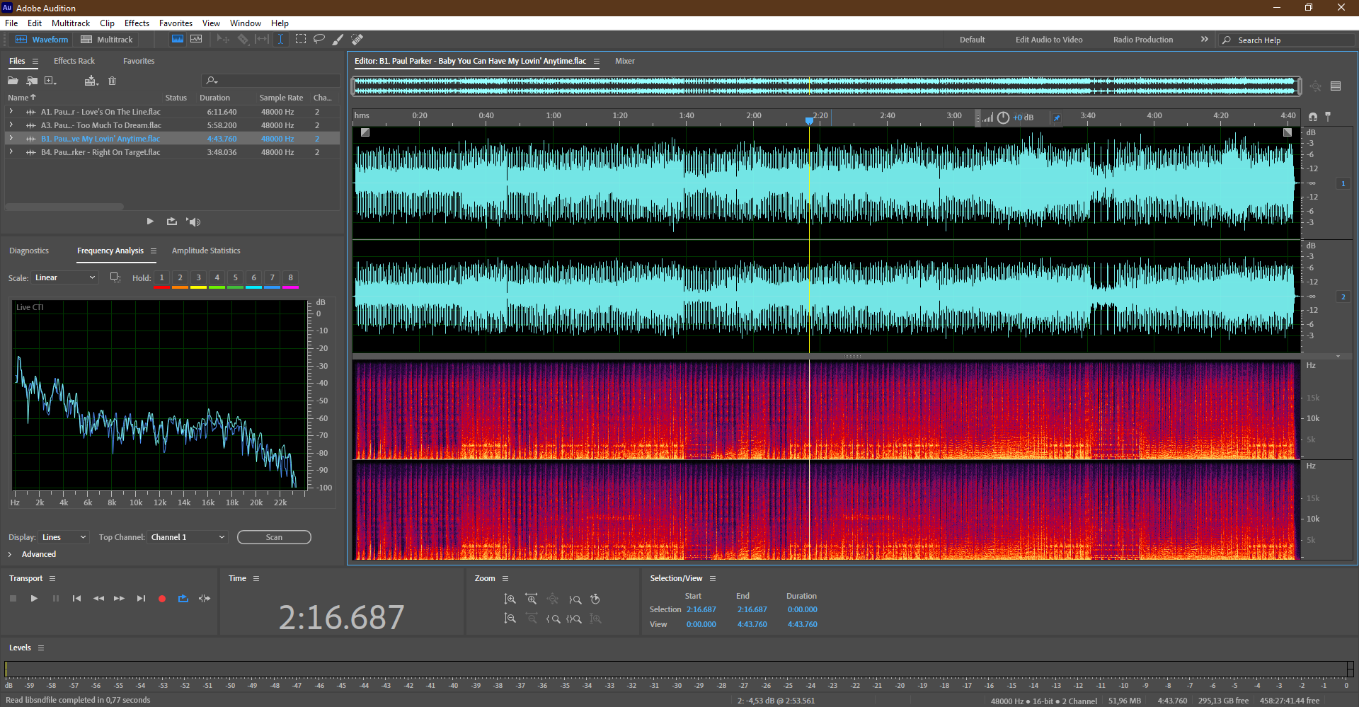Open the Multitrack menu
Image resolution: width=1359 pixels, height=707 pixels.
(x=71, y=23)
